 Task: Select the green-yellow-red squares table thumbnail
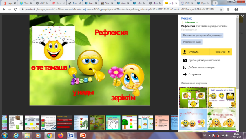tap(32, 123)
